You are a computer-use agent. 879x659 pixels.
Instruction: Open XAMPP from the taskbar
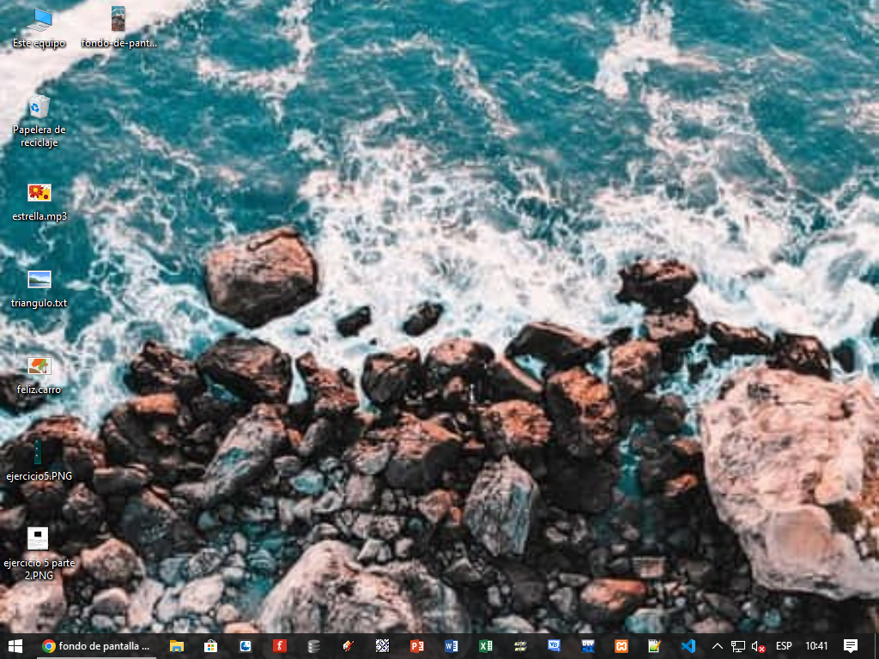tap(621, 646)
